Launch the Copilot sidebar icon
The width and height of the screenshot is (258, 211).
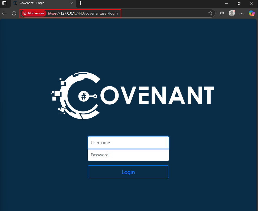coord(252,13)
